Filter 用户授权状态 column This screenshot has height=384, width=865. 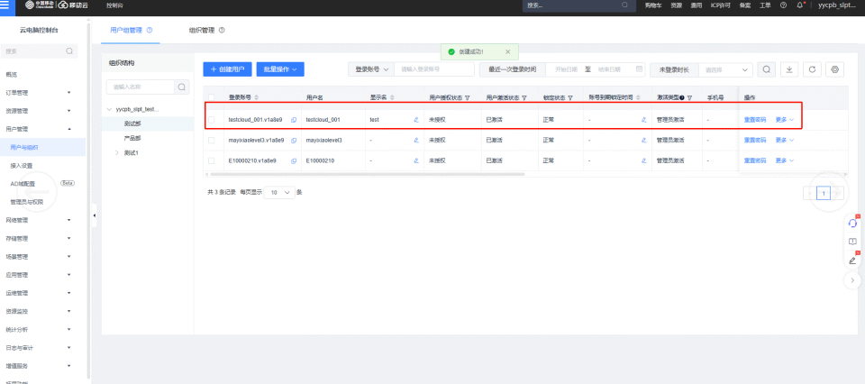pyautogui.click(x=468, y=97)
